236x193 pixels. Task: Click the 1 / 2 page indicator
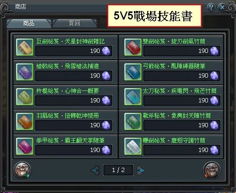118,170
